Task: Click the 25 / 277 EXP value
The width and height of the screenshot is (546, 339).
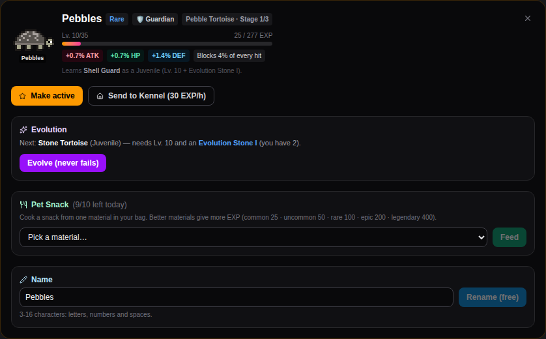Action: [253, 36]
